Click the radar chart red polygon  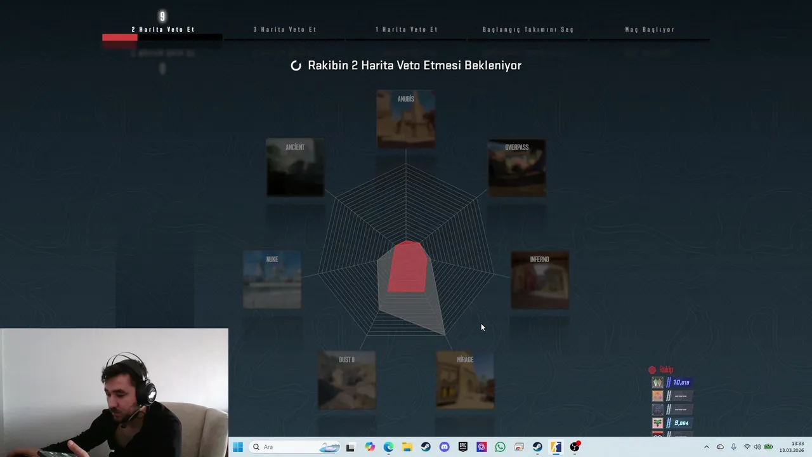pos(407,268)
